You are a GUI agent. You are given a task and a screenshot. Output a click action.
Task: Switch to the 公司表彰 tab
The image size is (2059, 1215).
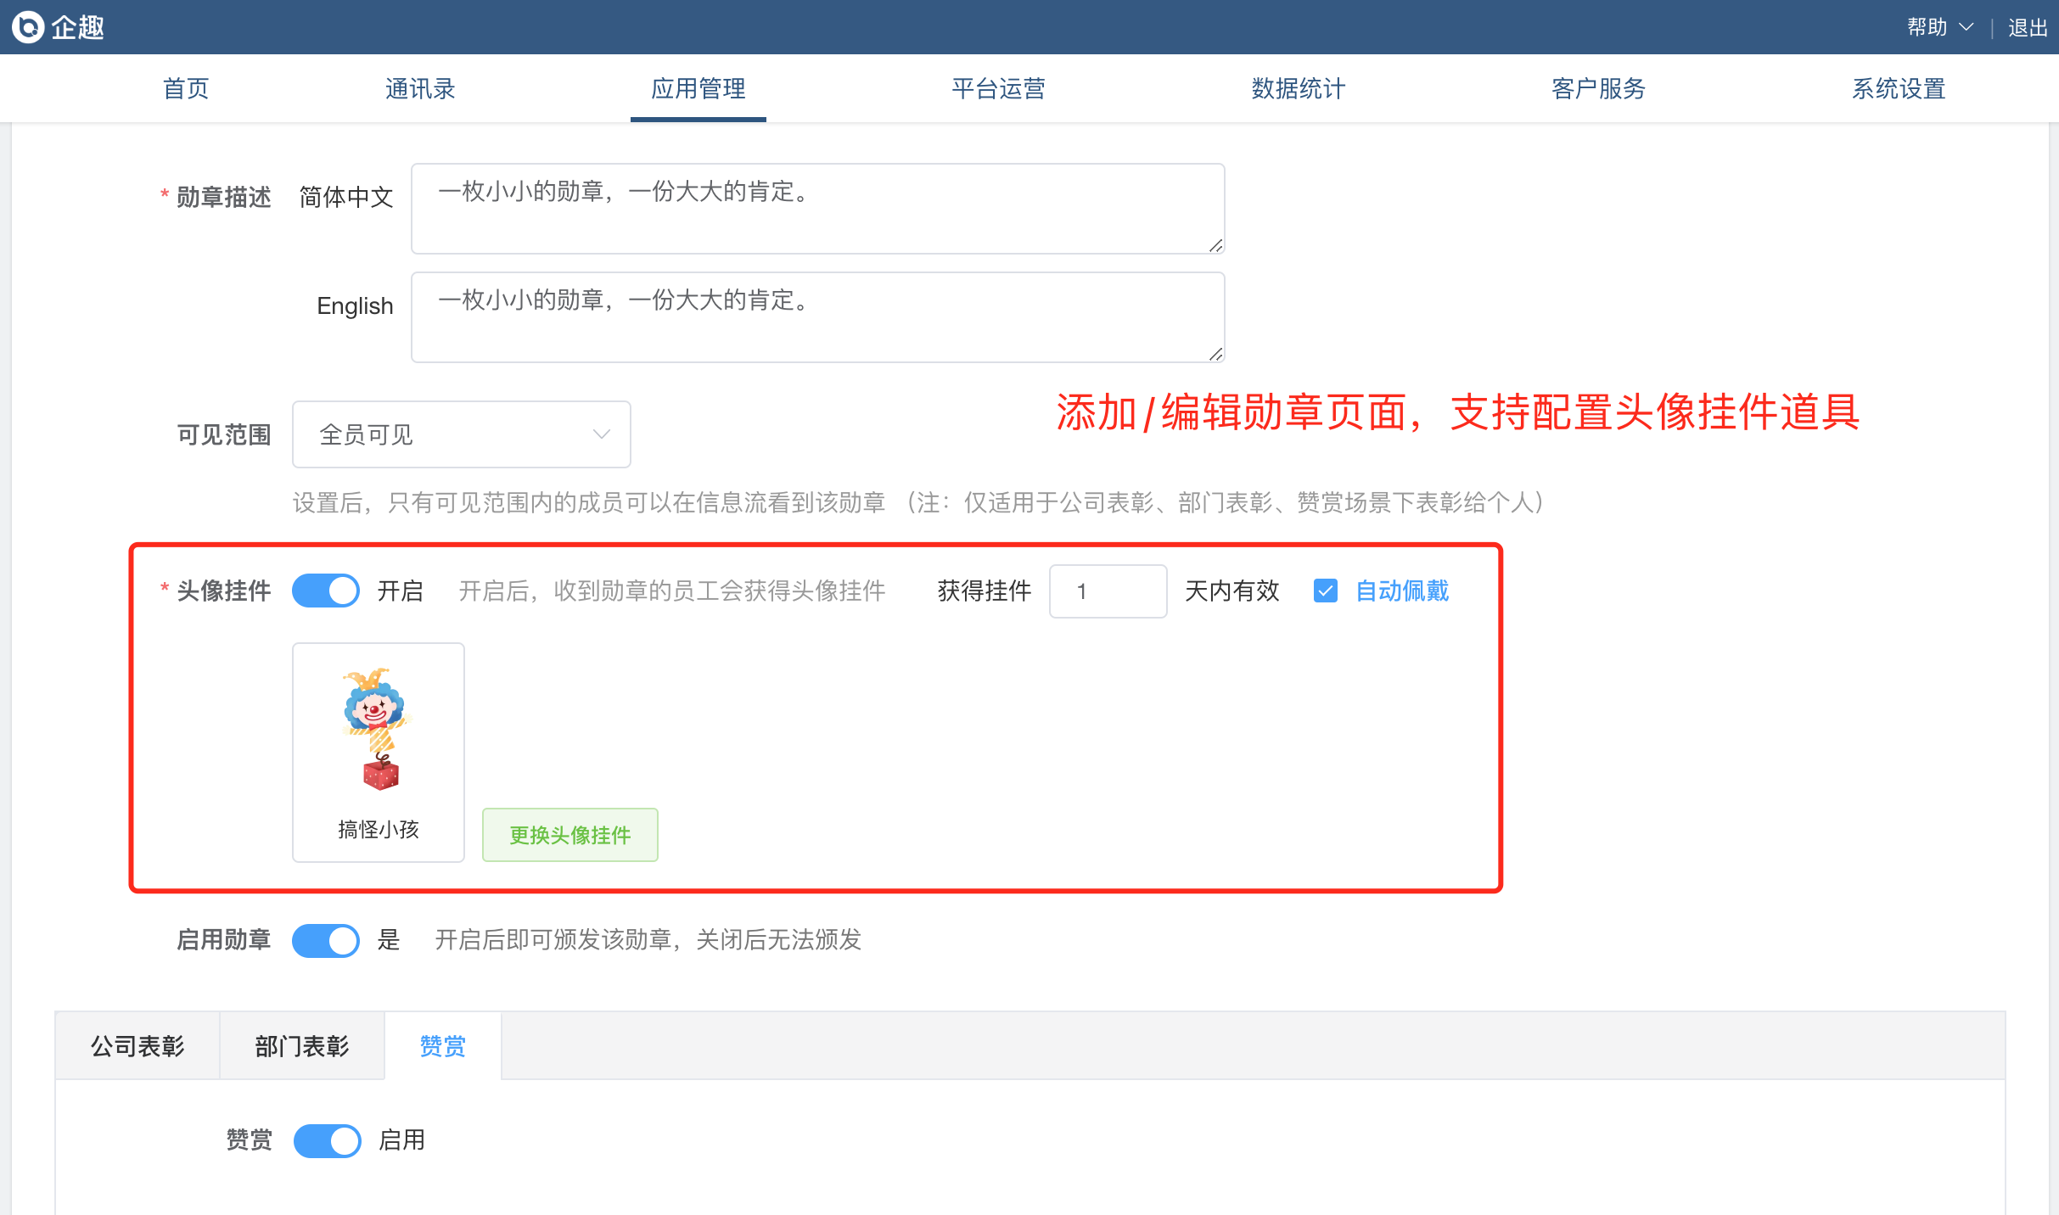(x=137, y=1046)
